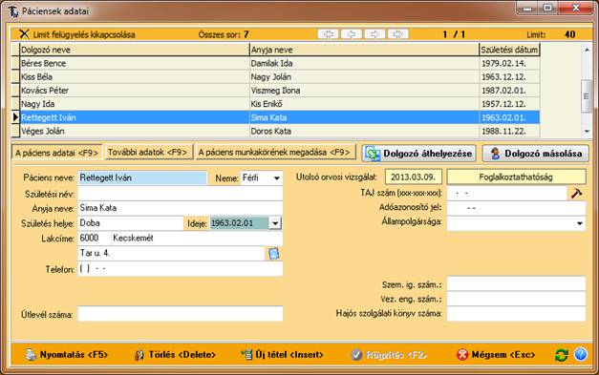Screen dimensions: 599x375
Task: Select row Nagy Ida
Action: click(275, 104)
